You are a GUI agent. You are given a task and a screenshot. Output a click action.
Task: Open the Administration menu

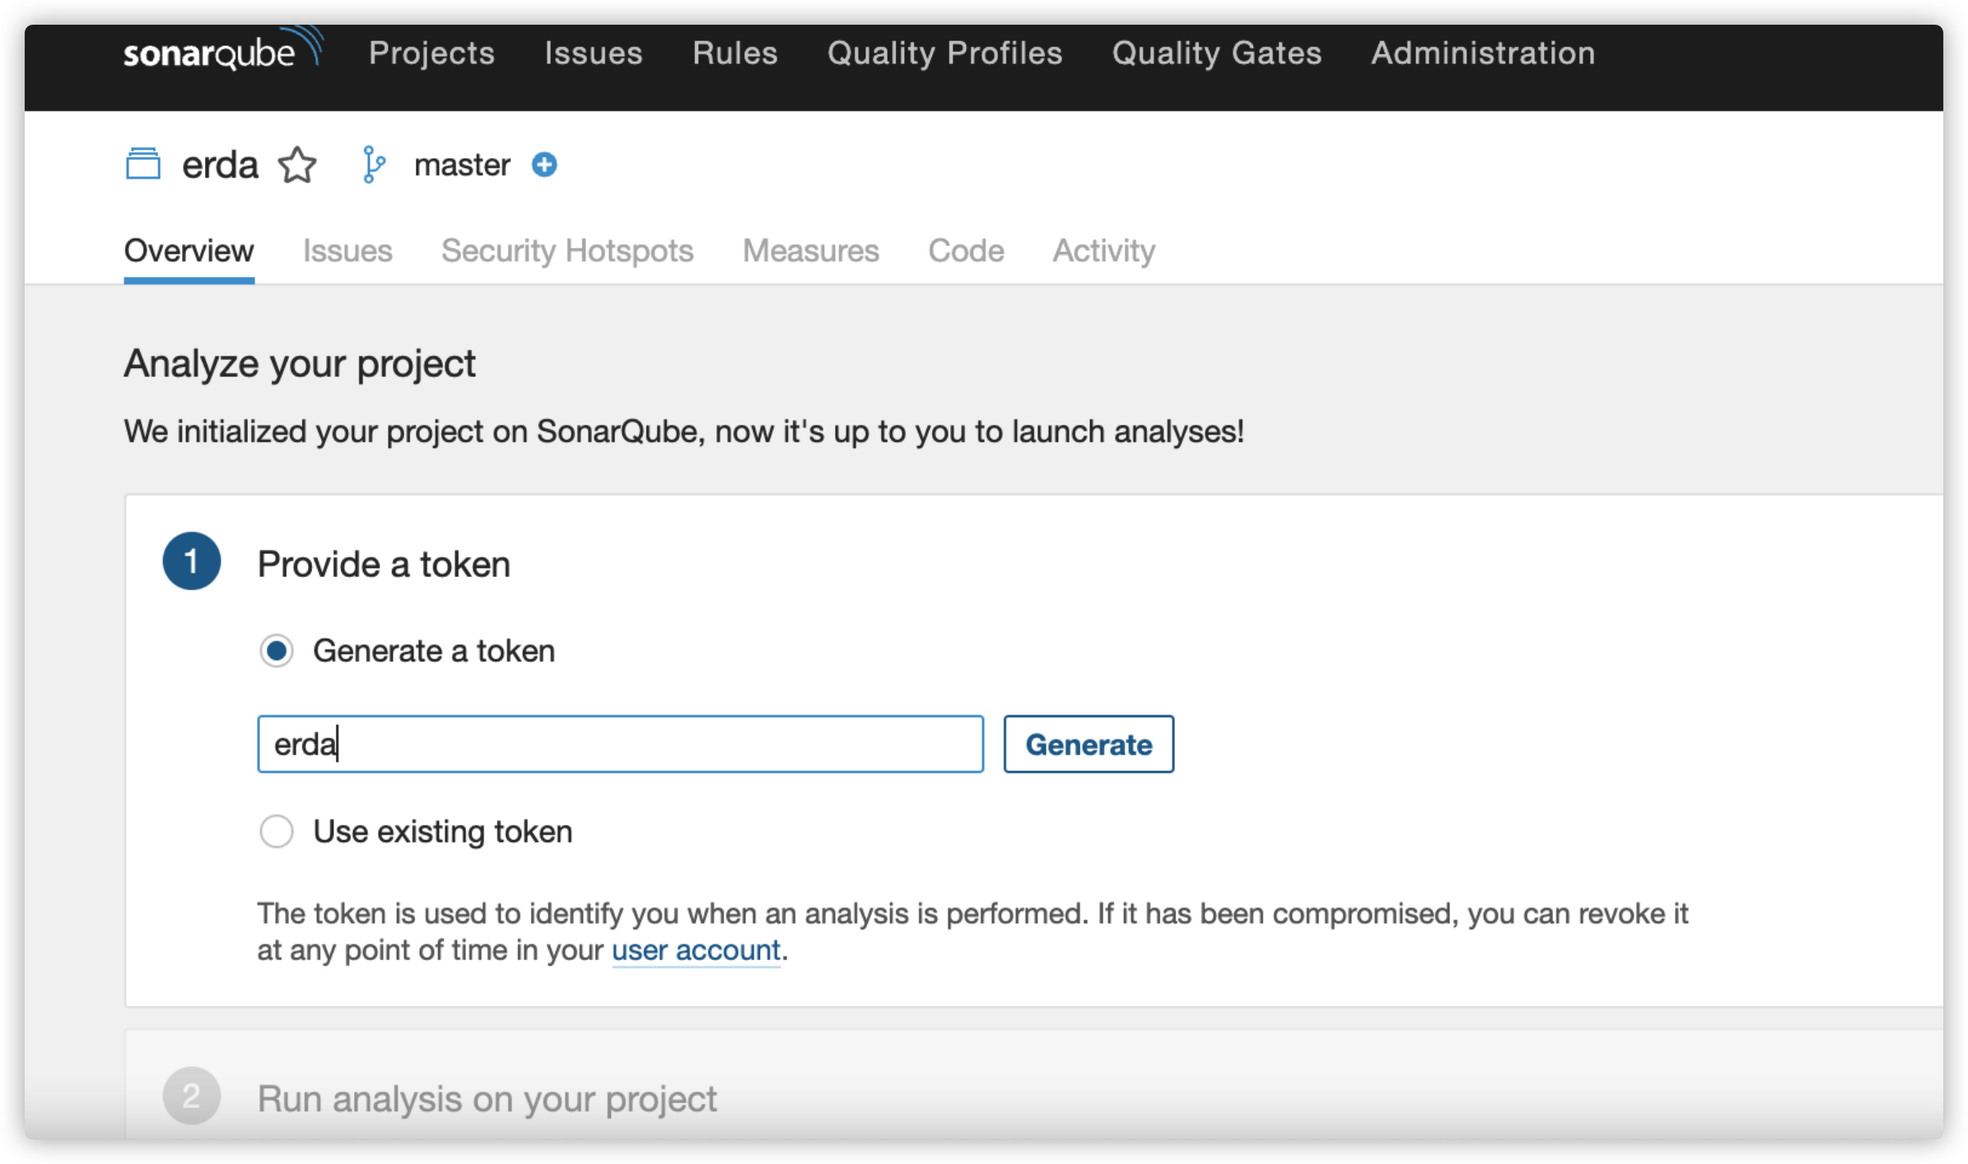click(x=1482, y=53)
